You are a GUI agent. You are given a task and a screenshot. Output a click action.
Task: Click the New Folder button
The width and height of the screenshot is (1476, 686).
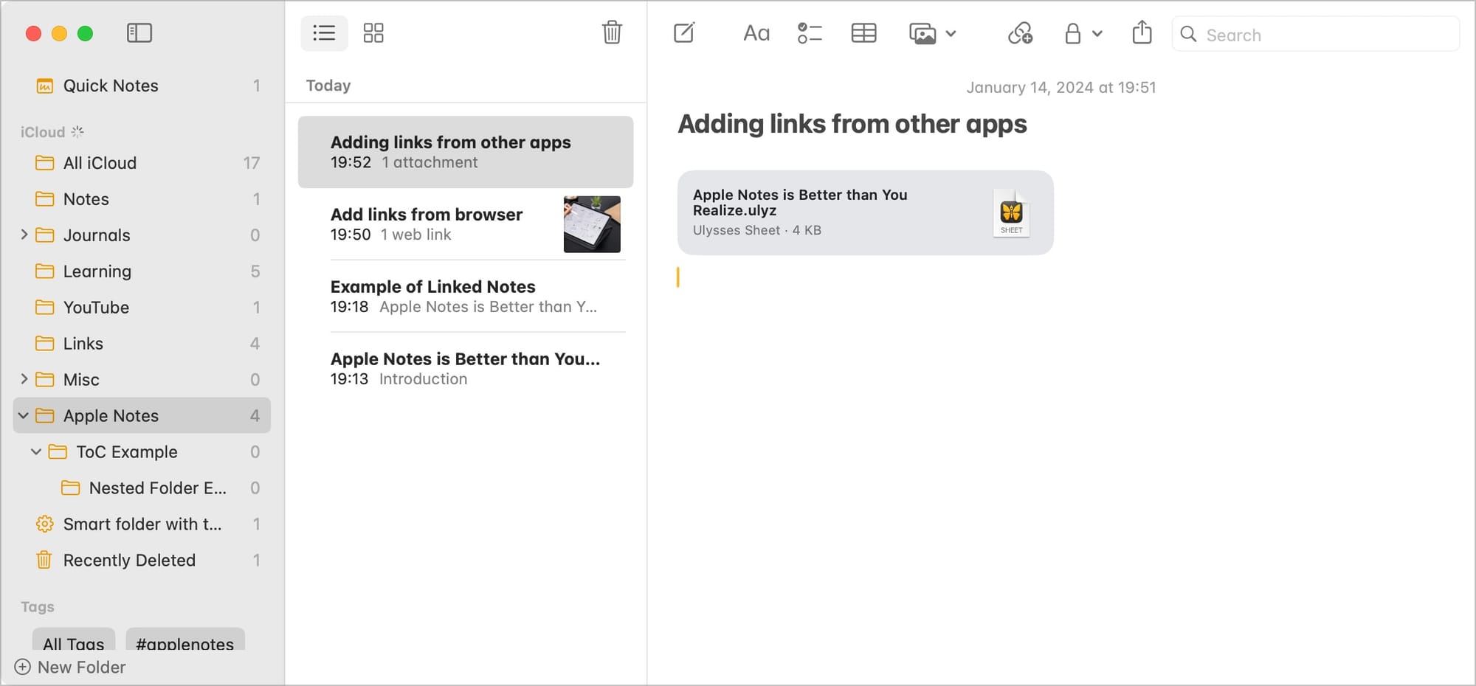pos(71,667)
